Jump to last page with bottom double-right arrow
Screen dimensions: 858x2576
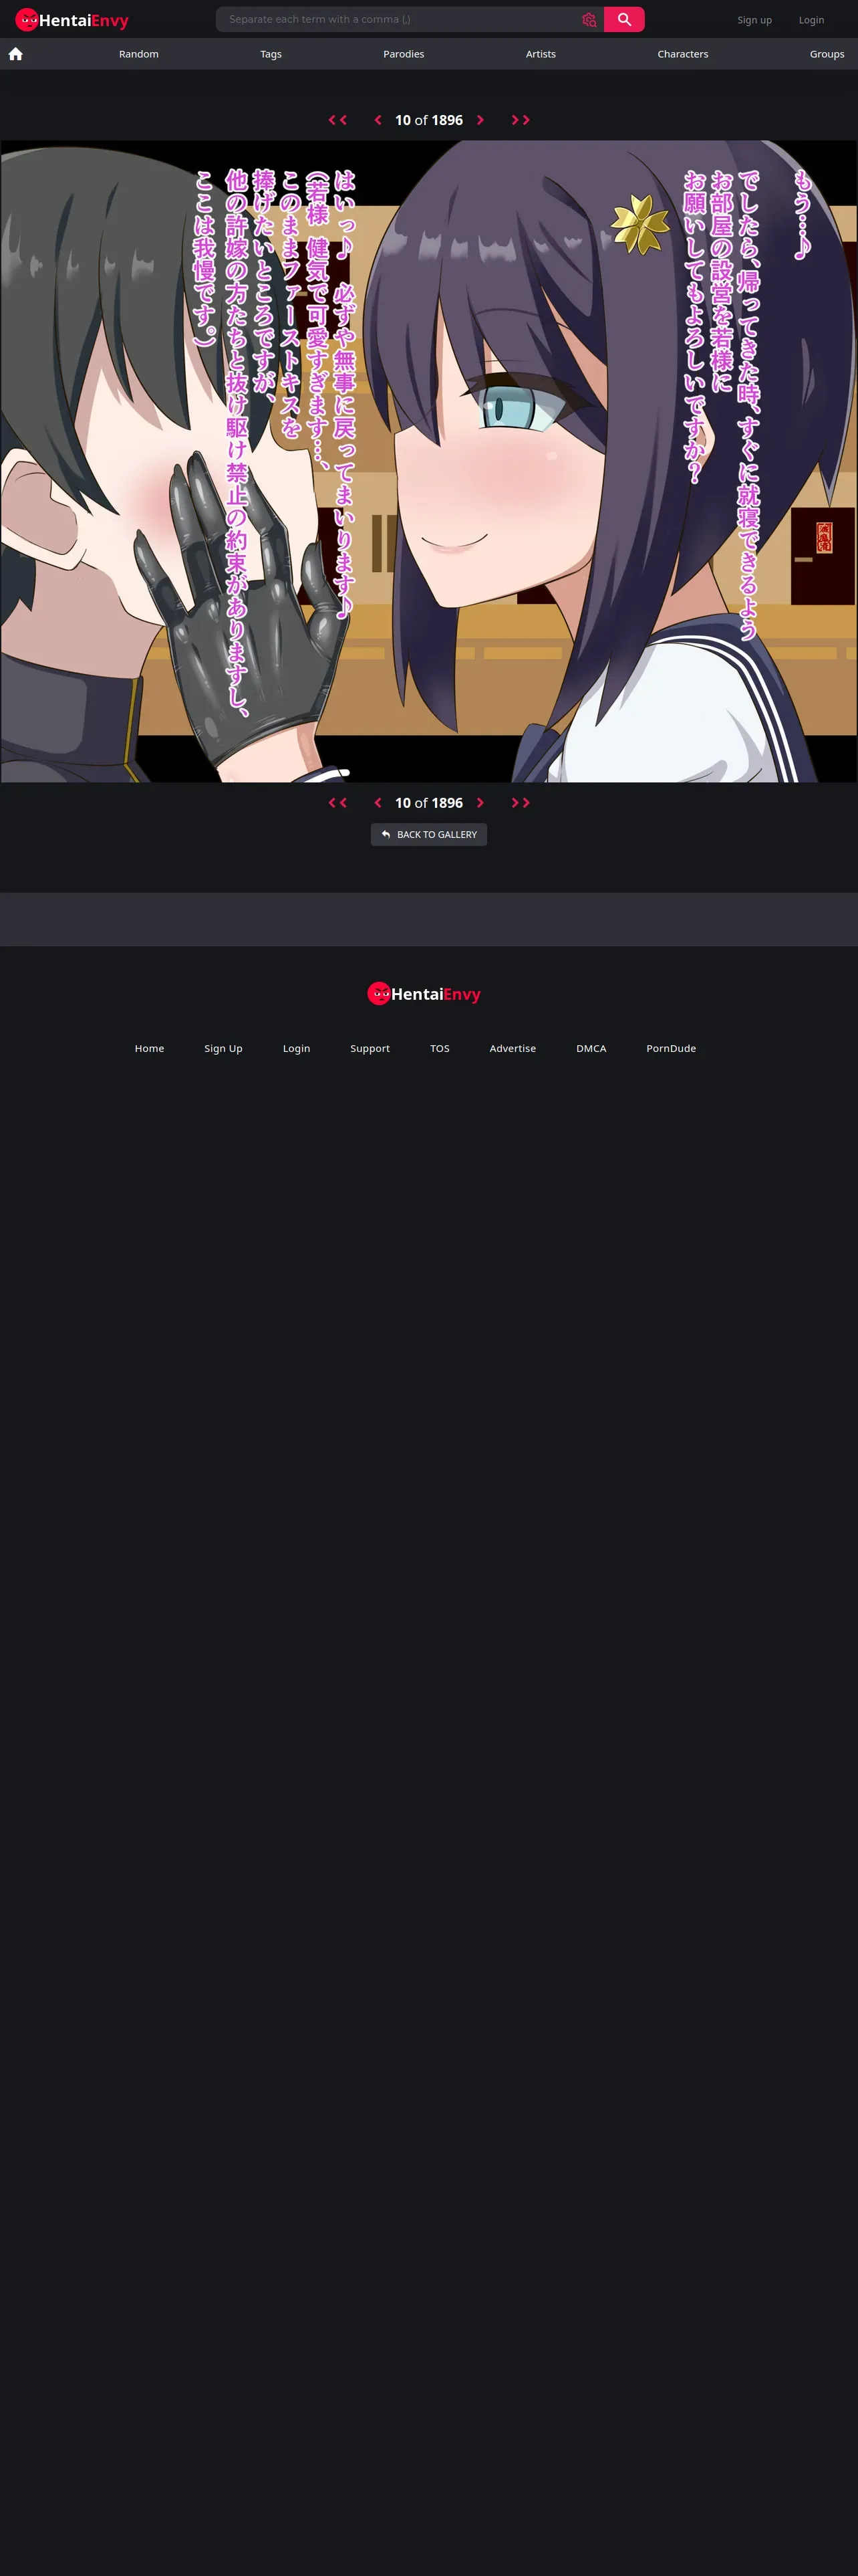(x=521, y=803)
